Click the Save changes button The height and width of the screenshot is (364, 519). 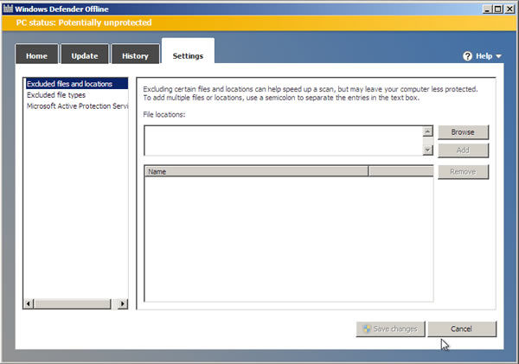pyautogui.click(x=391, y=329)
